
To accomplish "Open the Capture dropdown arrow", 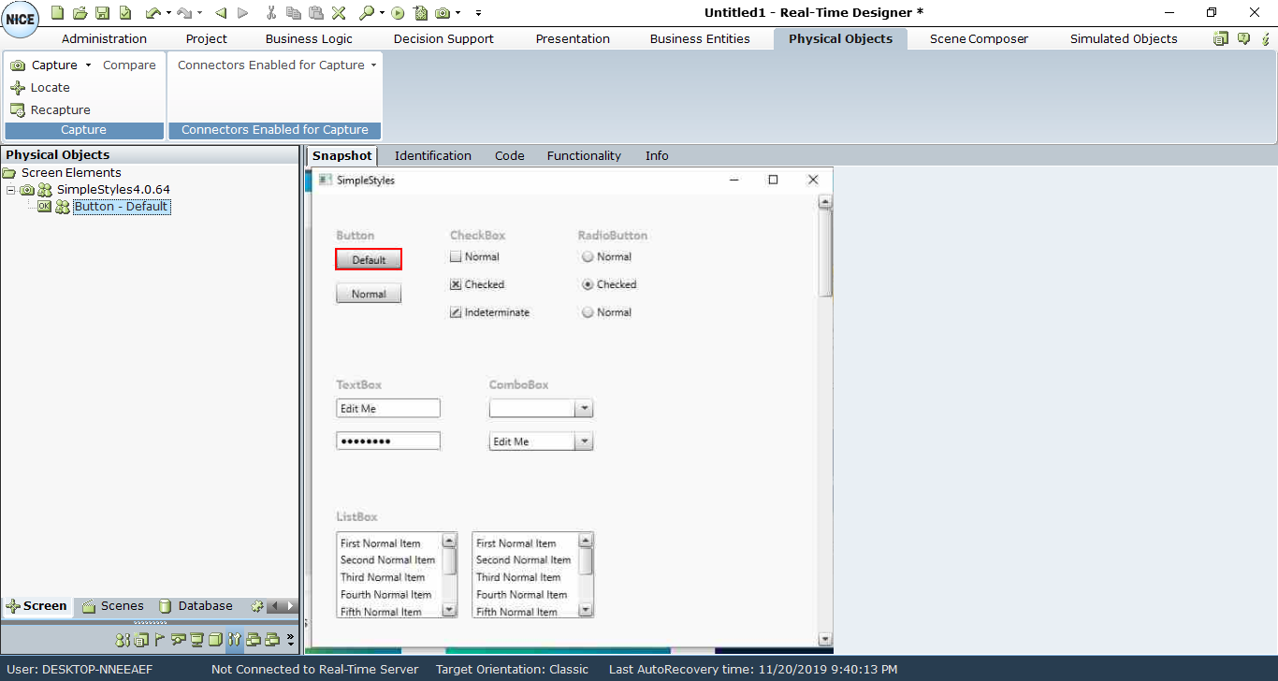I will (89, 65).
